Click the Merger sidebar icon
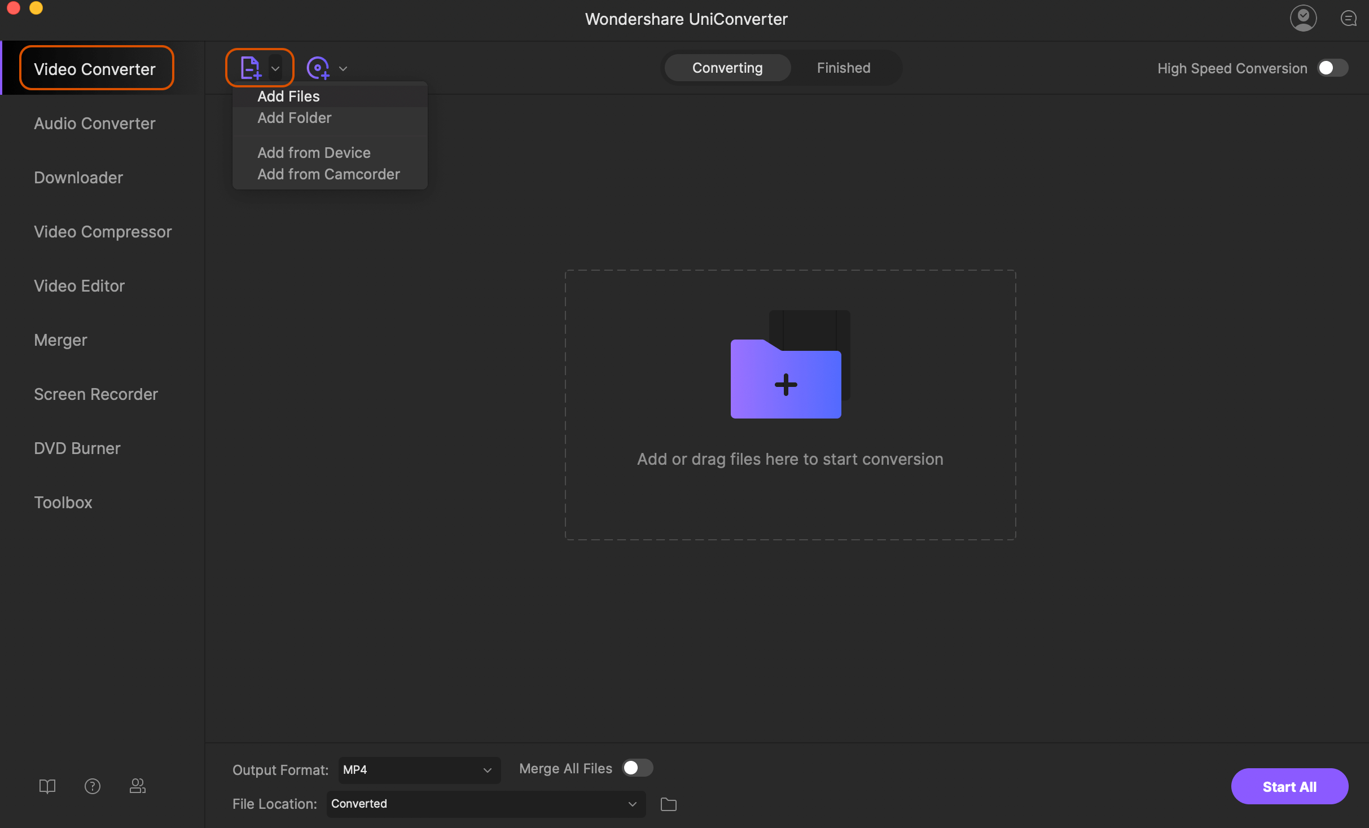 (60, 339)
